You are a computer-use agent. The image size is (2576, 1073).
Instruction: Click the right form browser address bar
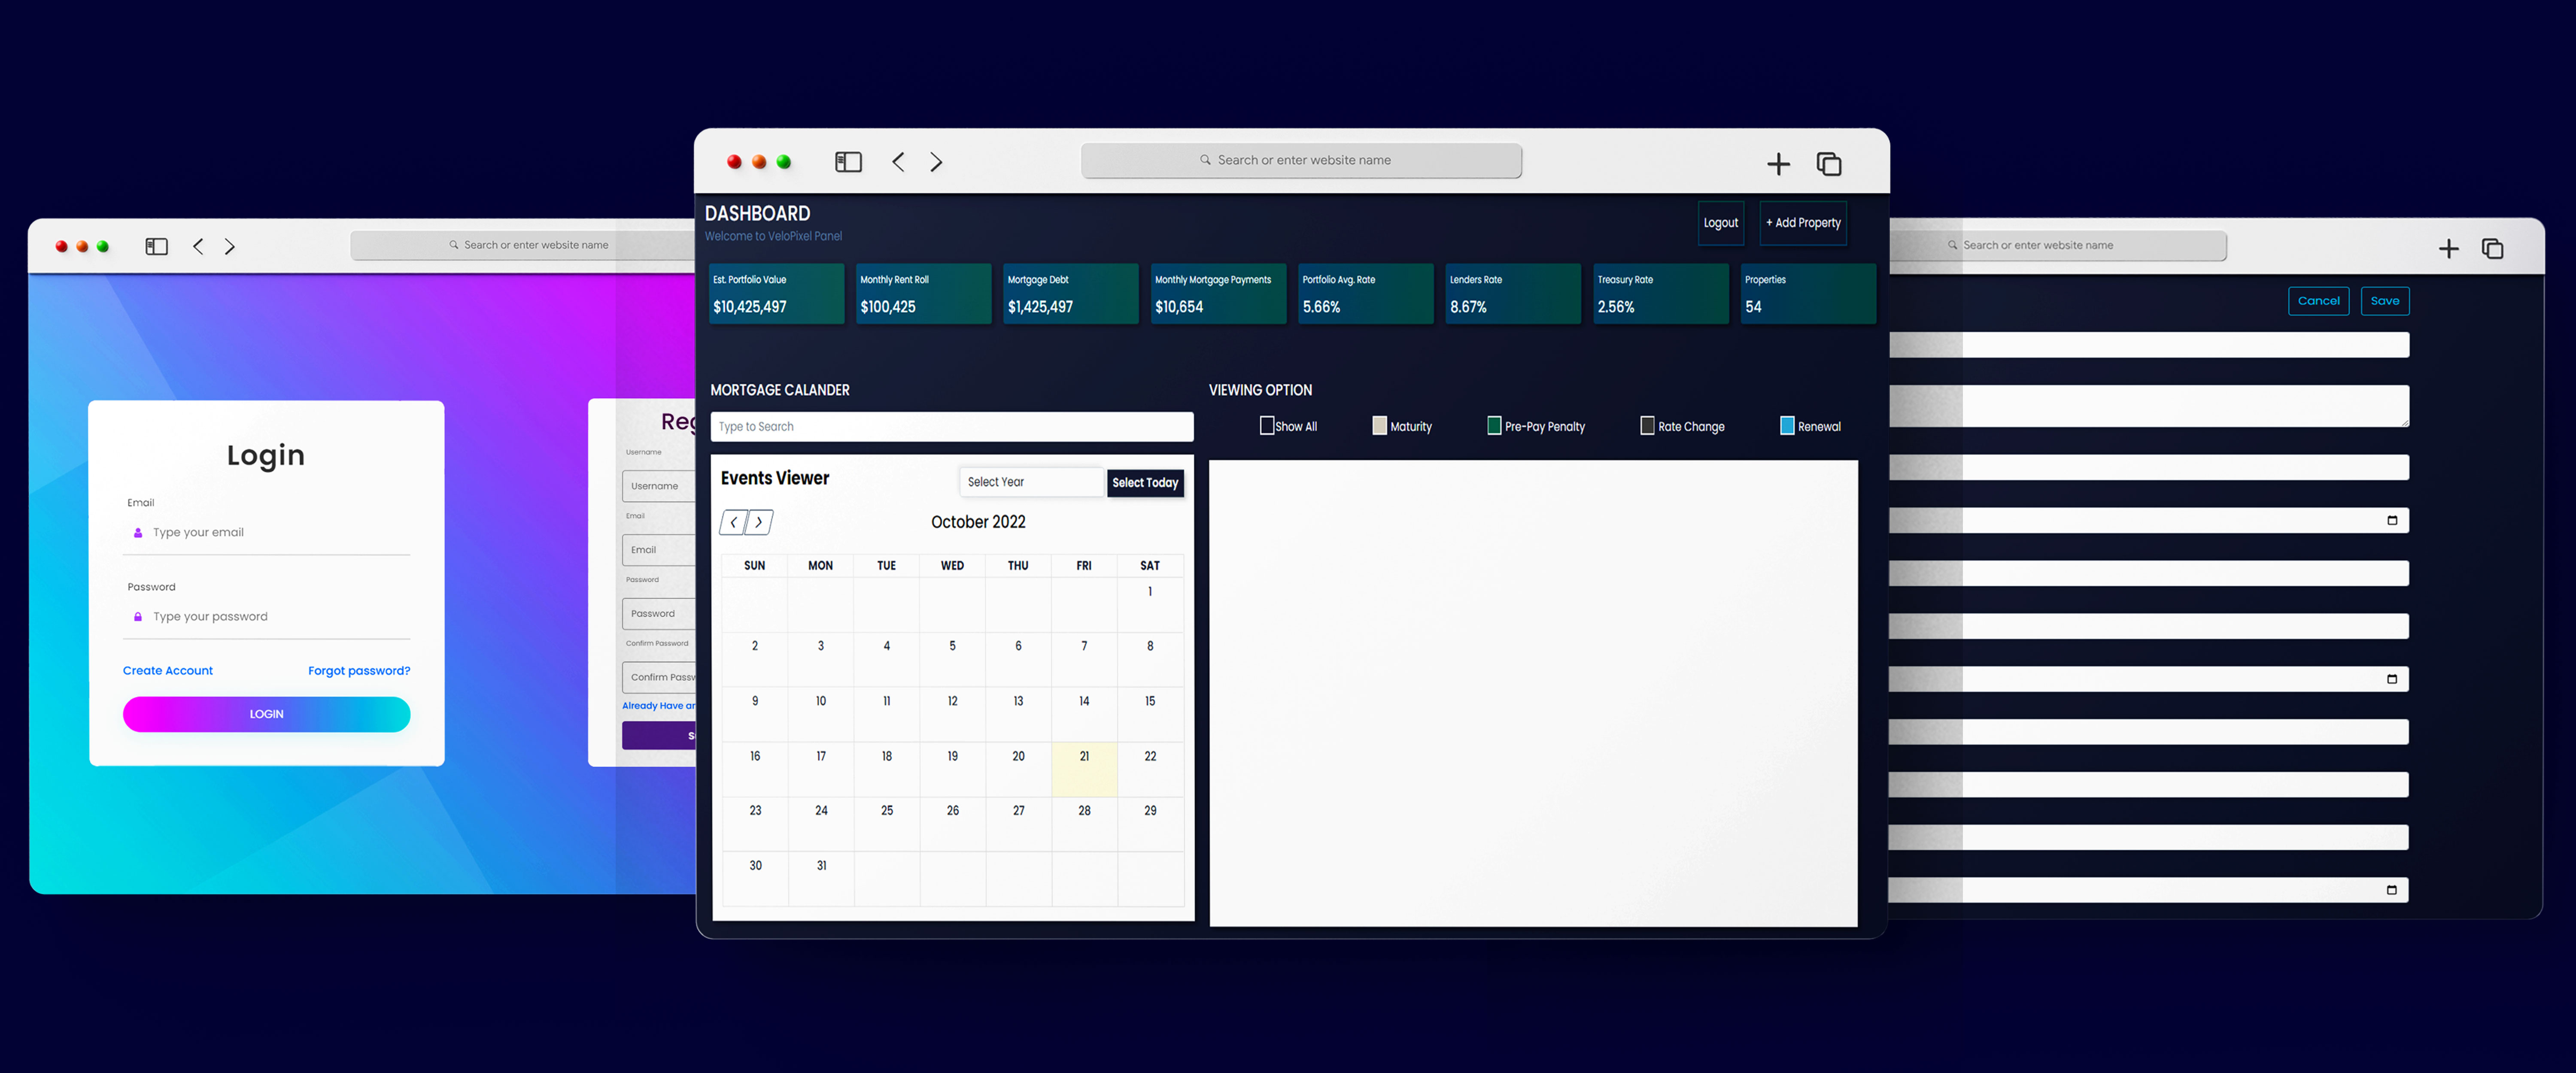[2058, 245]
